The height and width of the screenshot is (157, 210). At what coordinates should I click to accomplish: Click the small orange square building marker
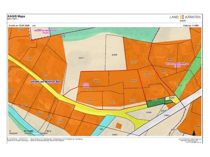(x=119, y=126)
